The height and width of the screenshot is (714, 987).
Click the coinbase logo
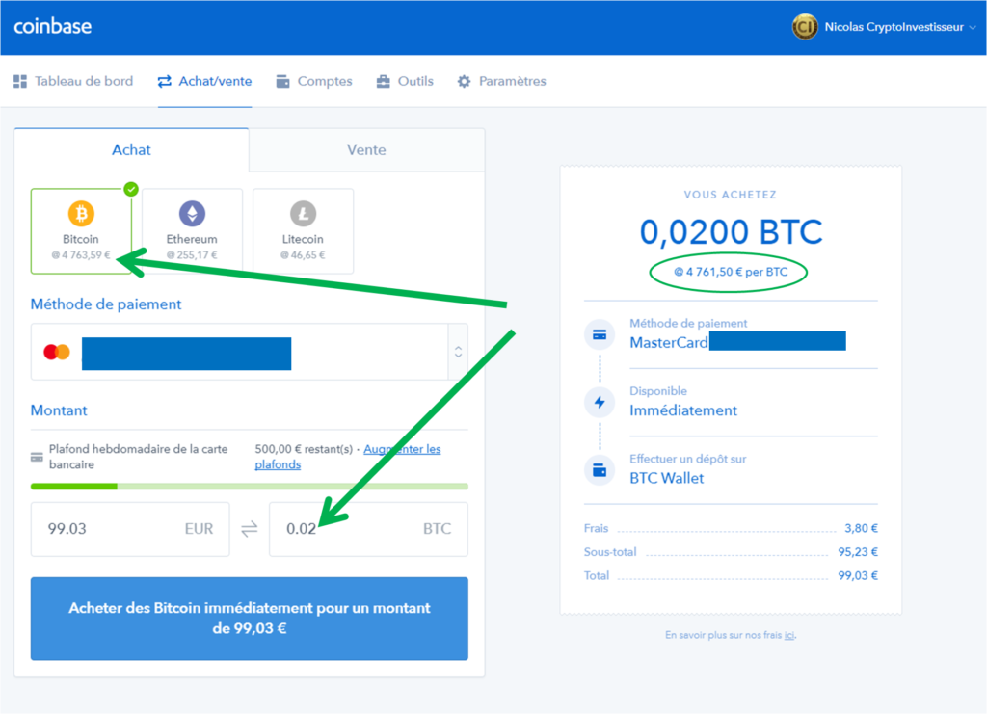tap(53, 26)
